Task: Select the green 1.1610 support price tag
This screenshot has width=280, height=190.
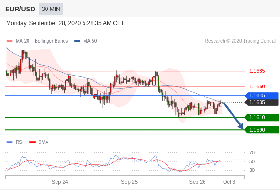Action: pyautogui.click(x=261, y=117)
